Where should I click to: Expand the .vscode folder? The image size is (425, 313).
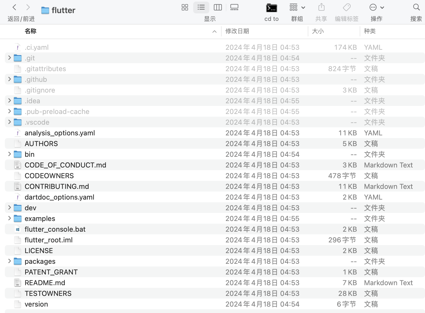10,122
